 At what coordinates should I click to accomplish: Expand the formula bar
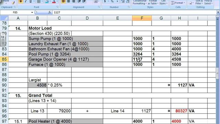pyautogui.click(x=218, y=12)
